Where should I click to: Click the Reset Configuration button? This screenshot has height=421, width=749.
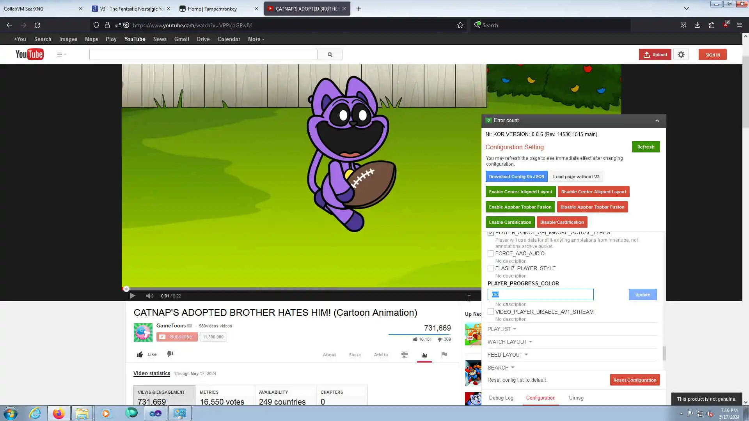[x=635, y=380]
